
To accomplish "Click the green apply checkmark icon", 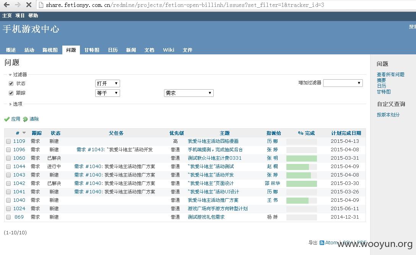I will (7, 119).
